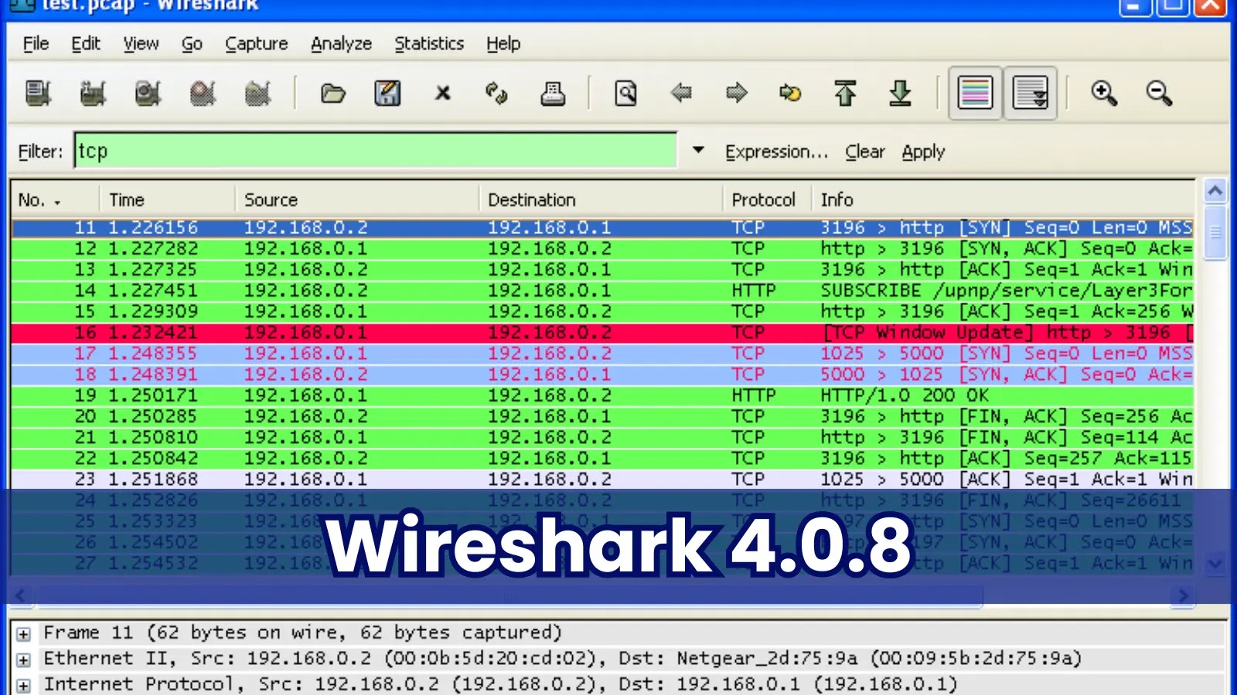Toggle auto scroll in live capture
1237x695 pixels.
[1030, 93]
